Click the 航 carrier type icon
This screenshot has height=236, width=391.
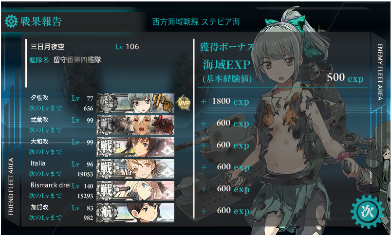click(x=107, y=213)
